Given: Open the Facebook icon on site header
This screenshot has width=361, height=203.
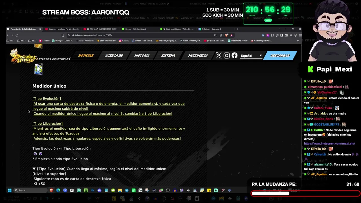Looking at the screenshot, I should pyautogui.click(x=234, y=56).
